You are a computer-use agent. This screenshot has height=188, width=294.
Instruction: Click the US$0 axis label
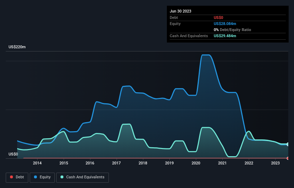13,154
